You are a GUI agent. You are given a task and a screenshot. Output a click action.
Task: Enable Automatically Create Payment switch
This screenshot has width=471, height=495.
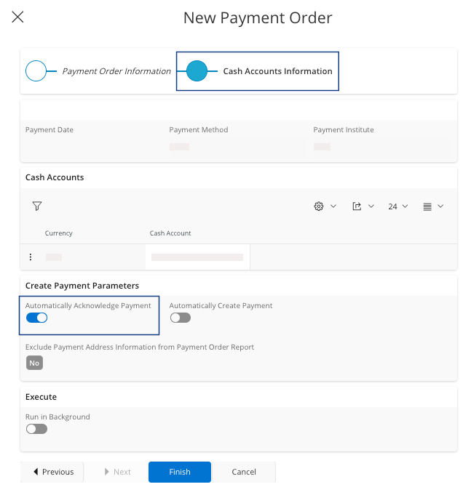(180, 318)
